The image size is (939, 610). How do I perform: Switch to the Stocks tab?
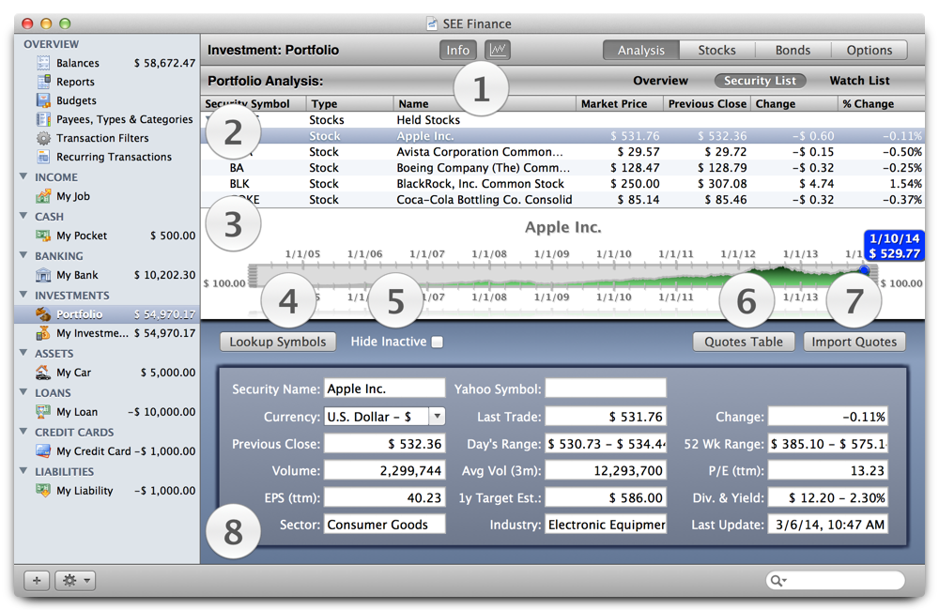click(716, 51)
